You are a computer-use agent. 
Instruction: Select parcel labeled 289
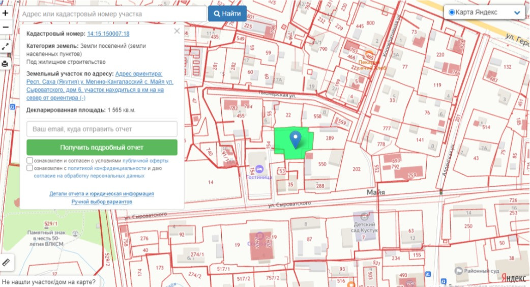(x=330, y=138)
